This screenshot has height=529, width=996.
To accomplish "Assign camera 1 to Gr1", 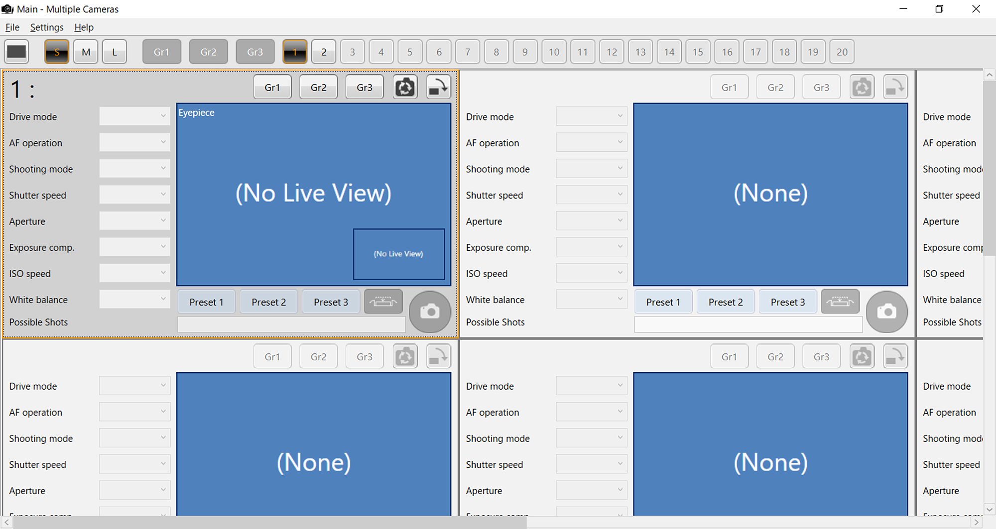I will click(272, 87).
